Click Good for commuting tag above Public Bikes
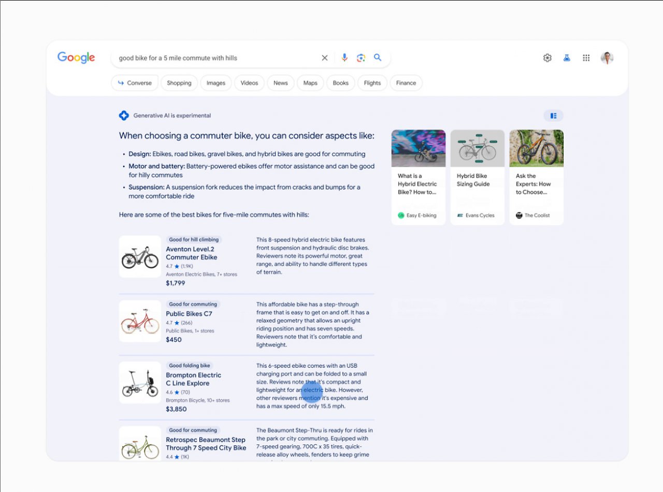The width and height of the screenshot is (663, 492). pos(193,304)
